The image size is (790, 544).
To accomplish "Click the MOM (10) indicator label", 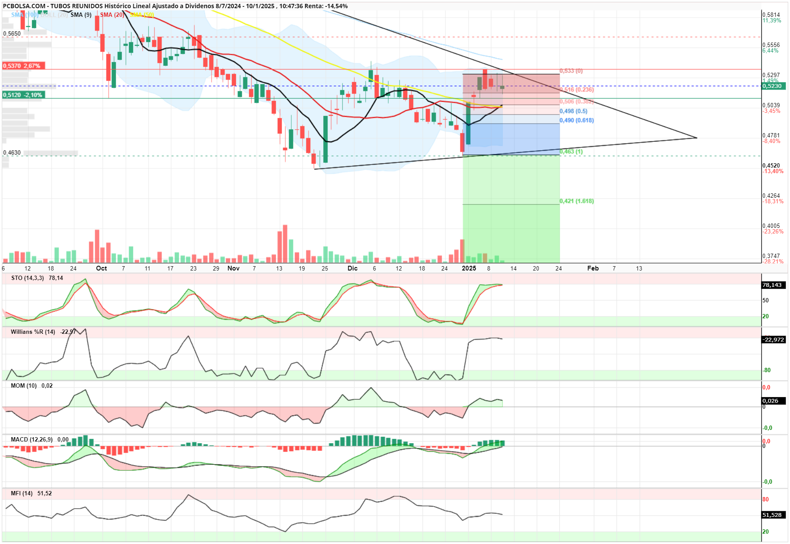I will click(24, 385).
